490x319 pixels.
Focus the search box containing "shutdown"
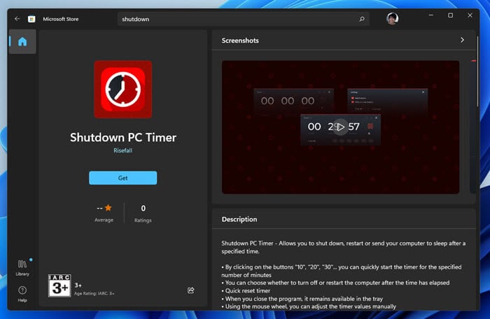(238, 19)
